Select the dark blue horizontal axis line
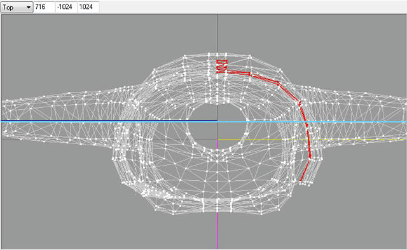Image resolution: width=407 pixels, height=250 pixels. pyautogui.click(x=109, y=121)
